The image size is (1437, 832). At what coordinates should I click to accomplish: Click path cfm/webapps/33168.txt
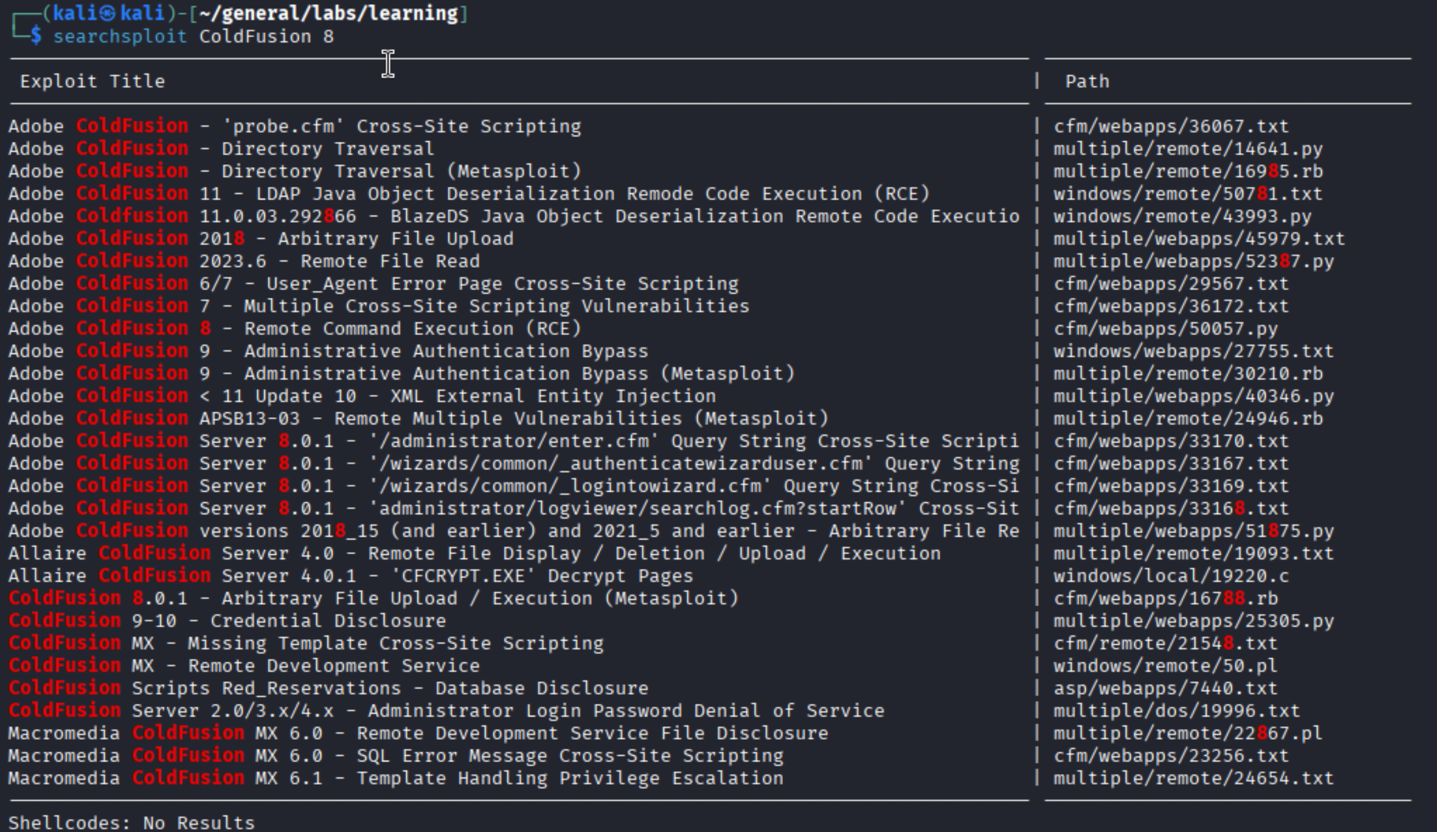(1171, 508)
